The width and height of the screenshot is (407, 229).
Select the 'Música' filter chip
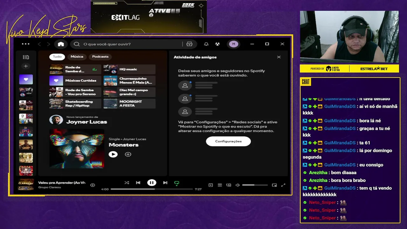coord(77,57)
